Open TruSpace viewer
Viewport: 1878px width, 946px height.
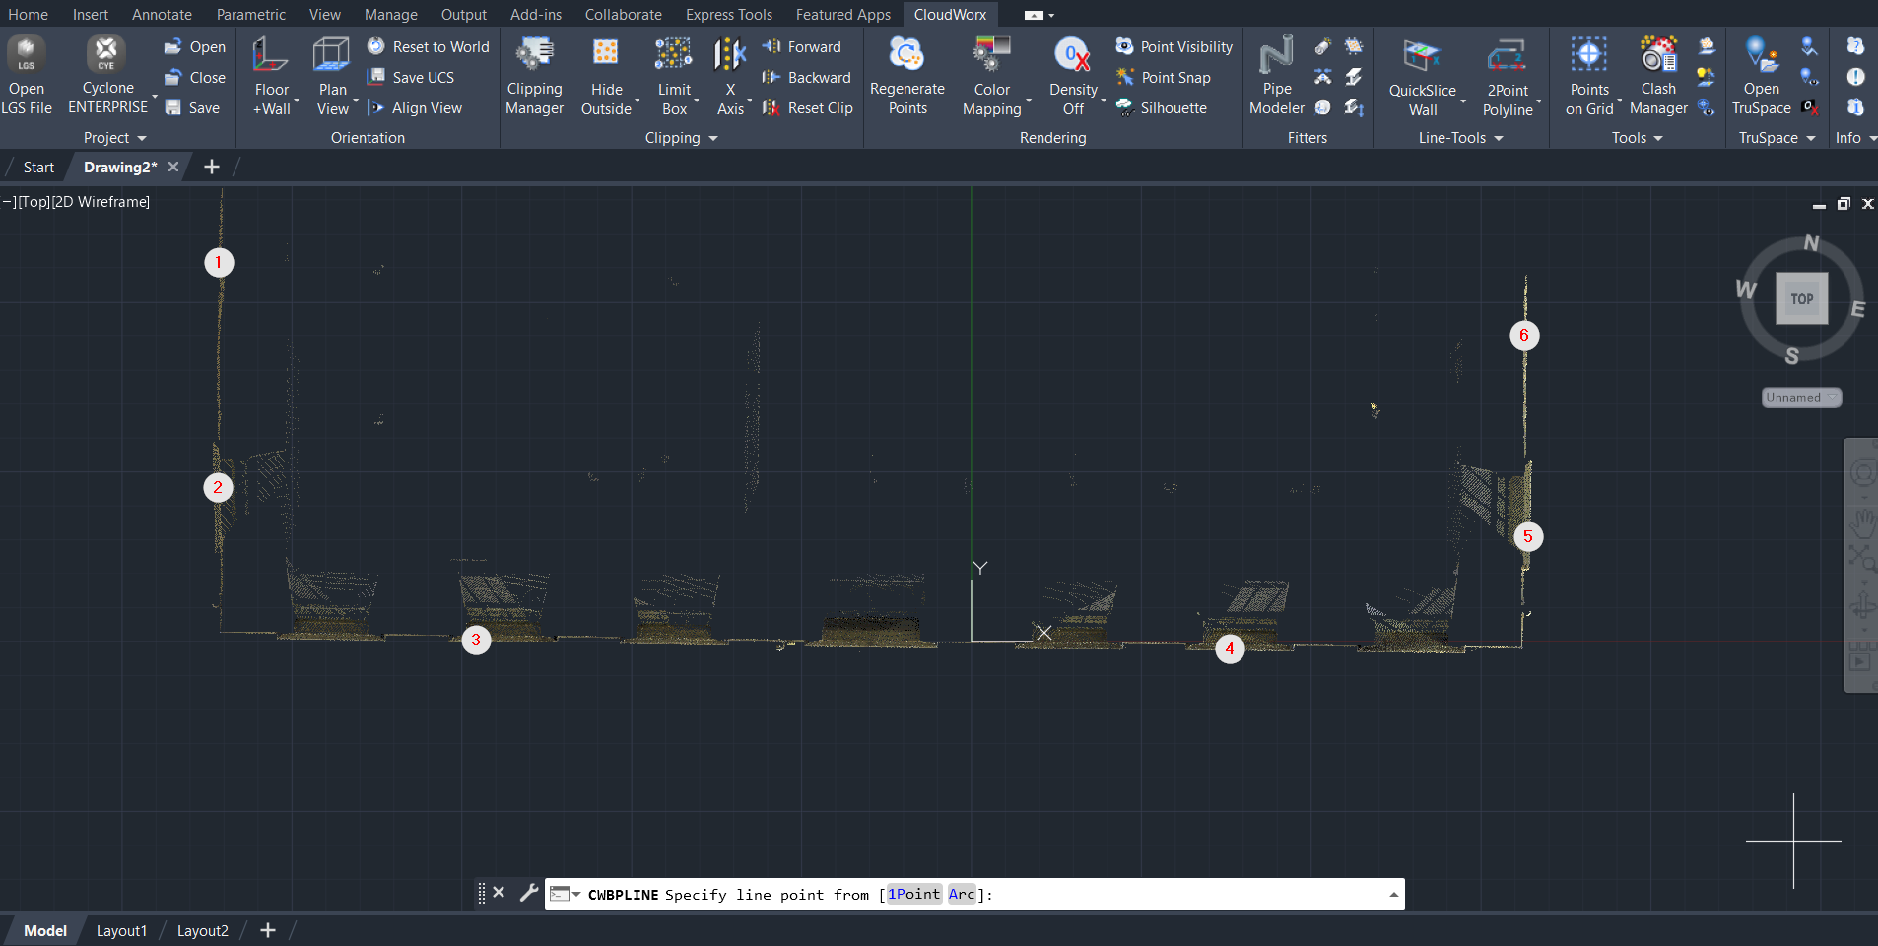(1761, 56)
